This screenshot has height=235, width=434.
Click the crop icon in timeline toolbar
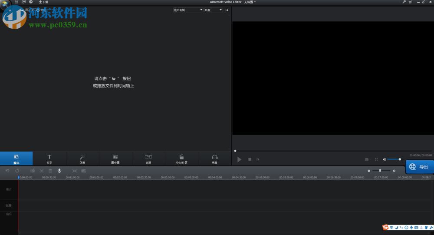pos(75,171)
